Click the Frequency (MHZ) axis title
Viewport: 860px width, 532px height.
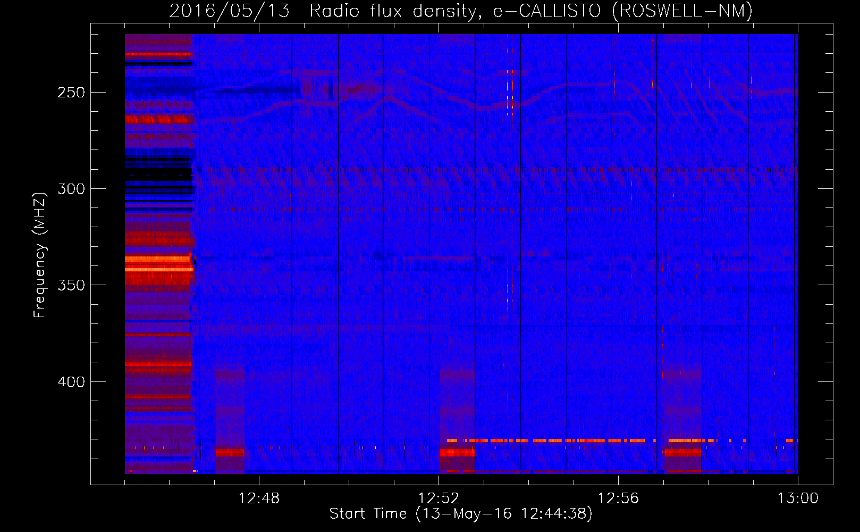pyautogui.click(x=40, y=255)
